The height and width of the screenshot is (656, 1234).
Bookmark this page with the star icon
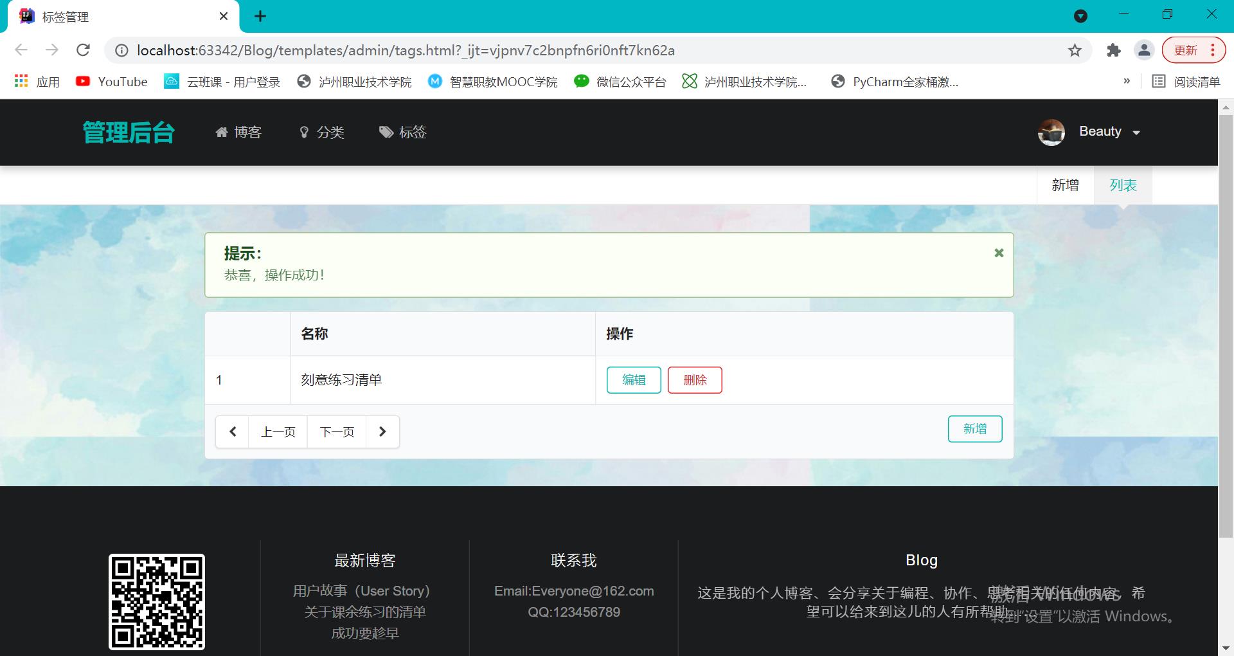tap(1075, 50)
